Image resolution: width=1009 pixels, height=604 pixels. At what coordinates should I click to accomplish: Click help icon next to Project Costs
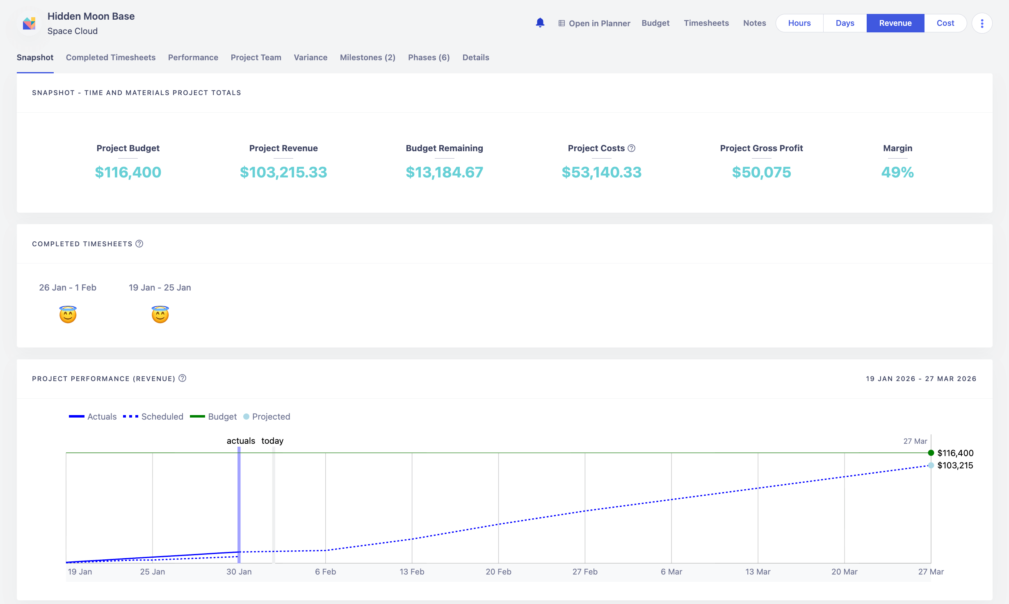(x=632, y=148)
